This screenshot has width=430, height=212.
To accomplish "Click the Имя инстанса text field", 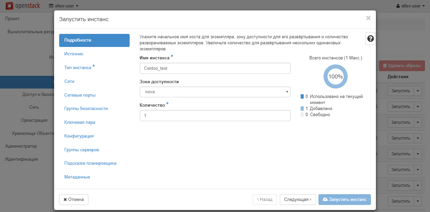I will click(215, 68).
